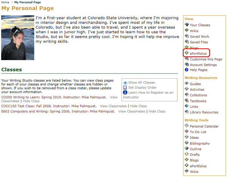Click the Library Resources icon
This screenshot has height=177, width=227.
click(x=187, y=112)
